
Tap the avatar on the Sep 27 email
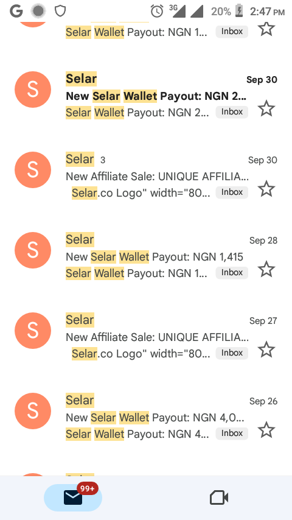click(x=33, y=331)
